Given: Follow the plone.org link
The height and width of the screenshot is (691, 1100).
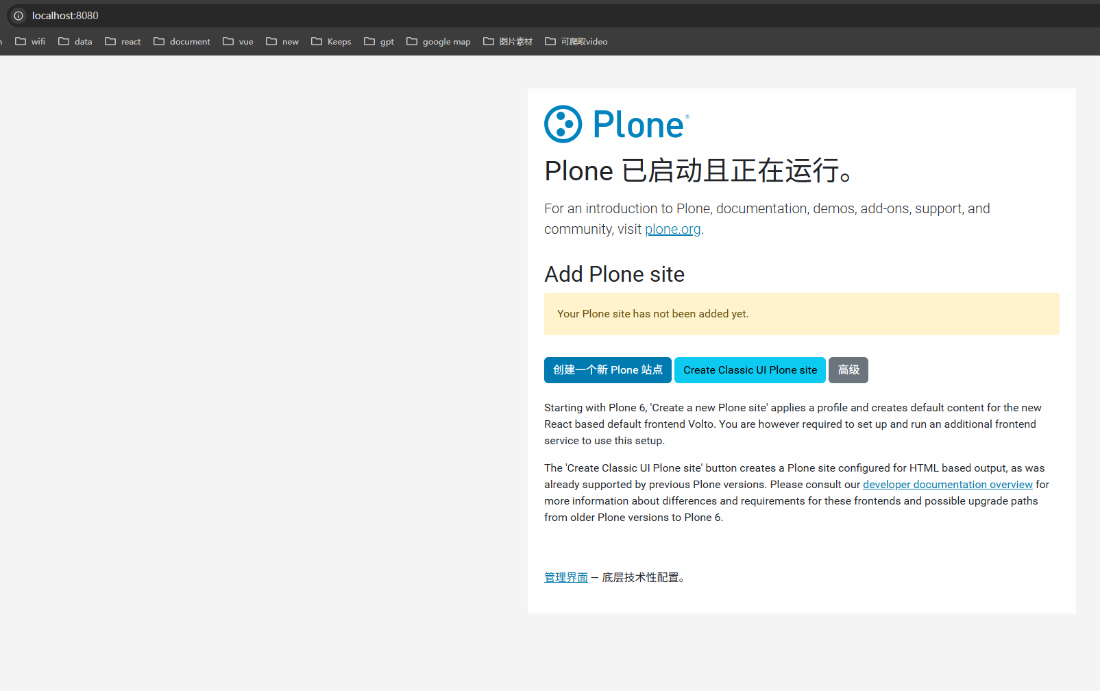Looking at the screenshot, I should (x=673, y=229).
